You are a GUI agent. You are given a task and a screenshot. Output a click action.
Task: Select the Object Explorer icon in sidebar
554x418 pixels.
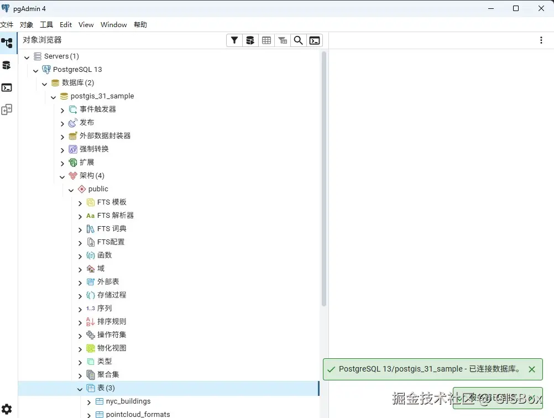[7, 43]
